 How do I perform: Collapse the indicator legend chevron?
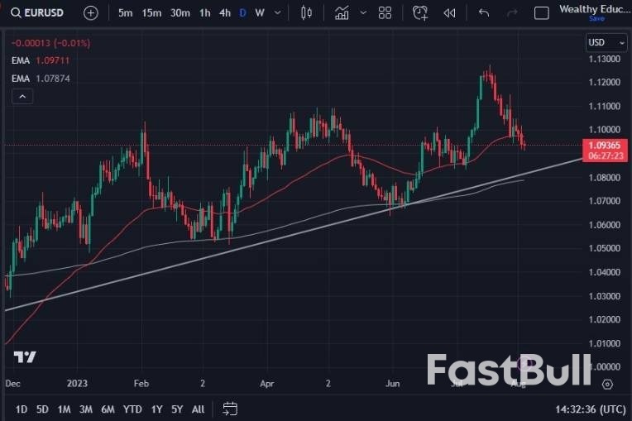point(22,97)
